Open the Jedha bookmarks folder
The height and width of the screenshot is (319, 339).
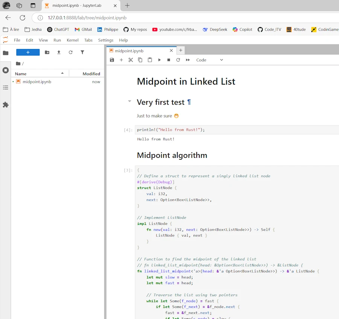point(33,29)
